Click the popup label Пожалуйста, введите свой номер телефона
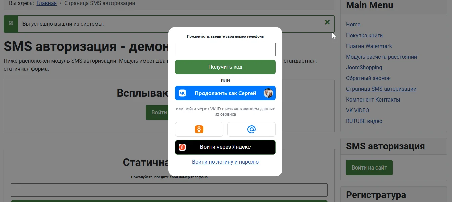 225,36
